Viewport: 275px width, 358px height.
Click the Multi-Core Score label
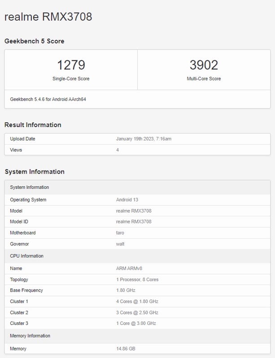click(x=204, y=79)
